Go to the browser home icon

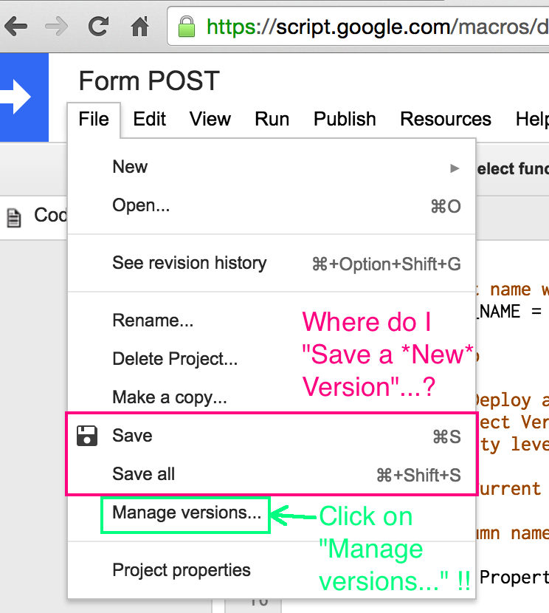[x=139, y=26]
